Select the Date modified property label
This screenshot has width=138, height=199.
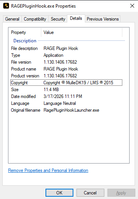pos(23,96)
